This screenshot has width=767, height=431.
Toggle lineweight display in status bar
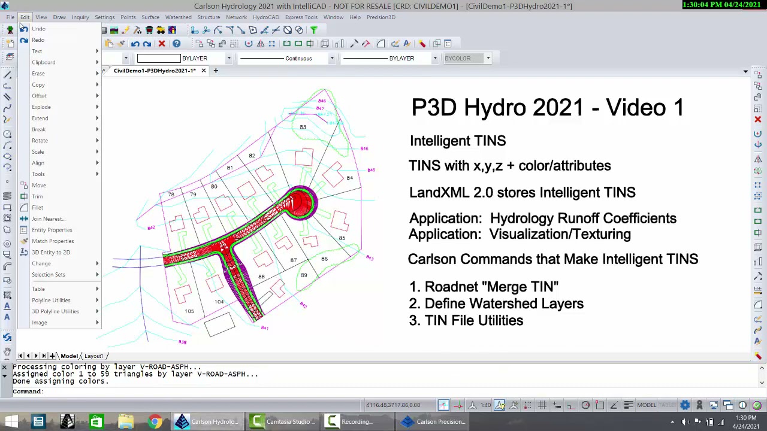628,405
